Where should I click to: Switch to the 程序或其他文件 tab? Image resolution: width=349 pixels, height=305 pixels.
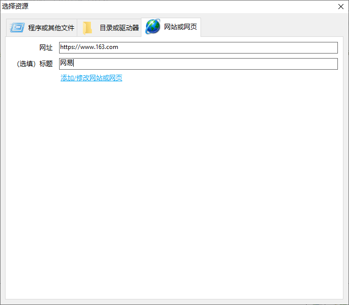pyautogui.click(x=42, y=28)
